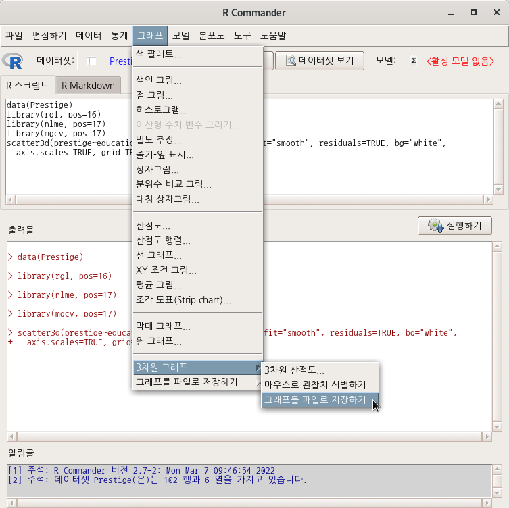Screen dimensions: 509x508
Task: Click scroll-down arrow of script editor scrollbar
Action: [498, 190]
